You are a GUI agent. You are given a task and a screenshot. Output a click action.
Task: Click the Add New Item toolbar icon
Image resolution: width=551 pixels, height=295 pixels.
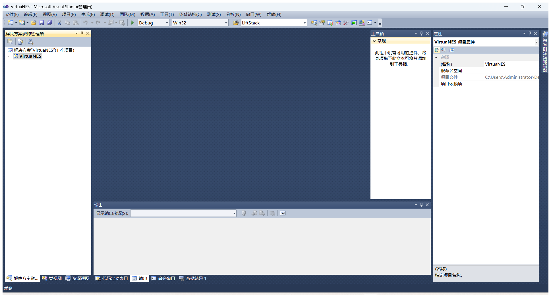coord(22,23)
